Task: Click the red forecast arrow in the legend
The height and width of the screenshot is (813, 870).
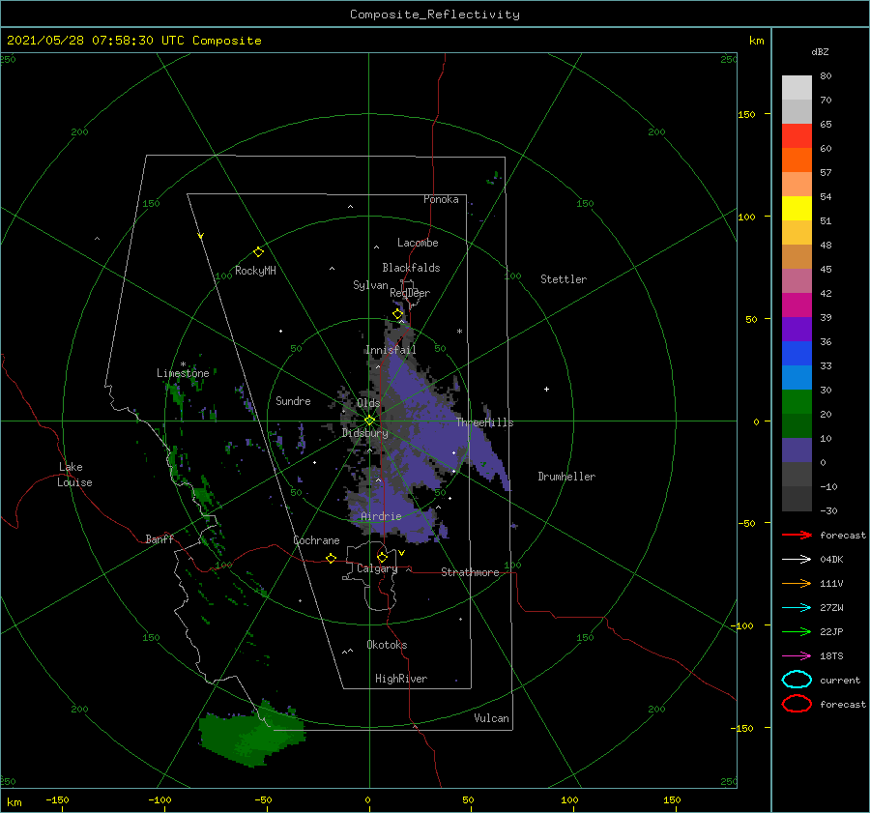Action: 797,535
